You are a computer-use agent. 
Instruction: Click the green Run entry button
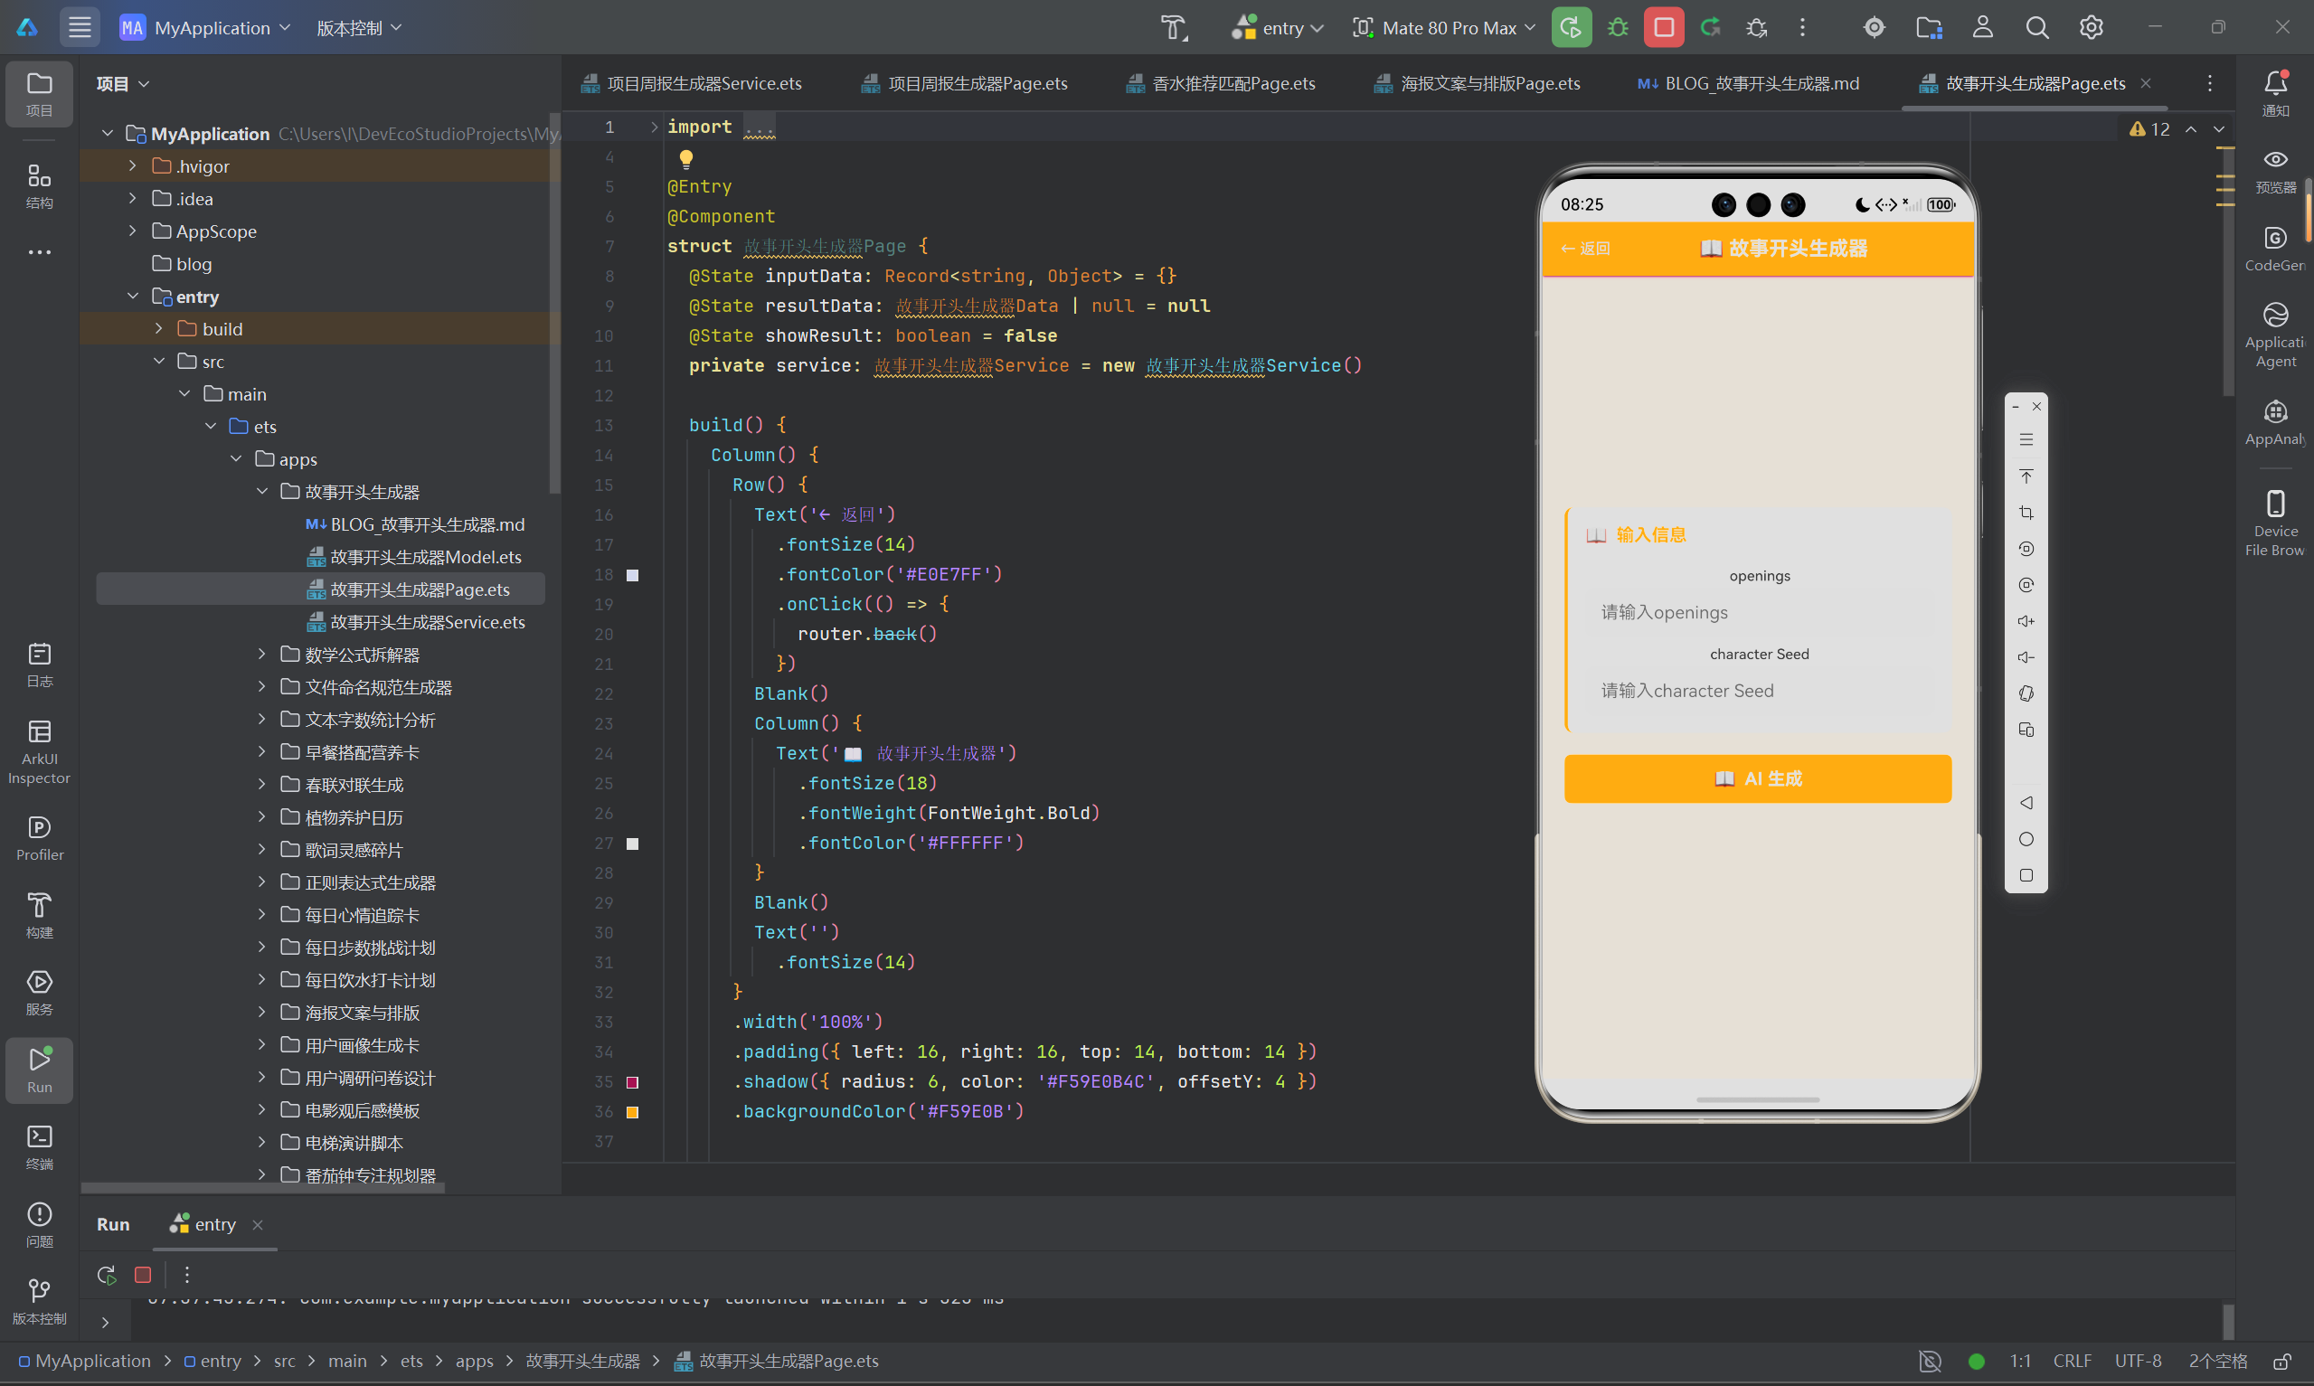1571,28
